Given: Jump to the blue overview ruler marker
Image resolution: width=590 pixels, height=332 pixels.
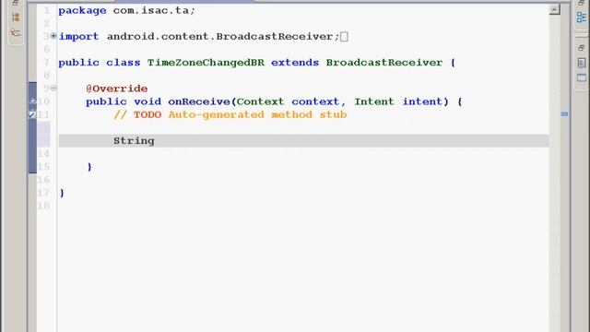Looking at the screenshot, I should point(564,113).
